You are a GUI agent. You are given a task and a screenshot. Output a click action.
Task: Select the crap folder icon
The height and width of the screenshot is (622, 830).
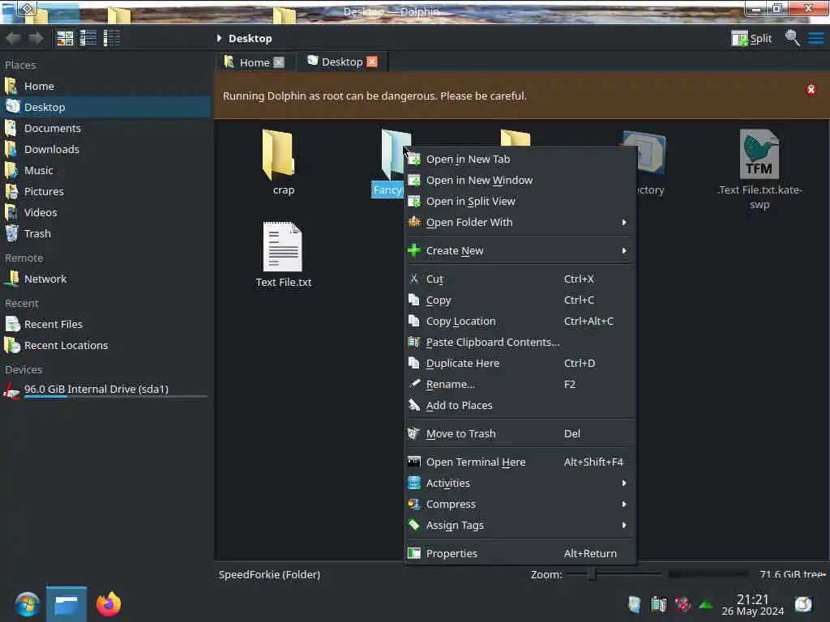pyautogui.click(x=279, y=154)
